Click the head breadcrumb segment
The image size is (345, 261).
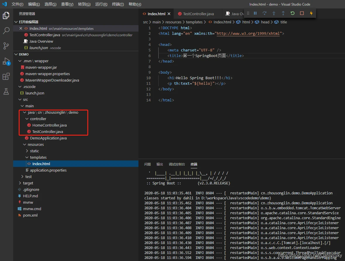click(265, 22)
